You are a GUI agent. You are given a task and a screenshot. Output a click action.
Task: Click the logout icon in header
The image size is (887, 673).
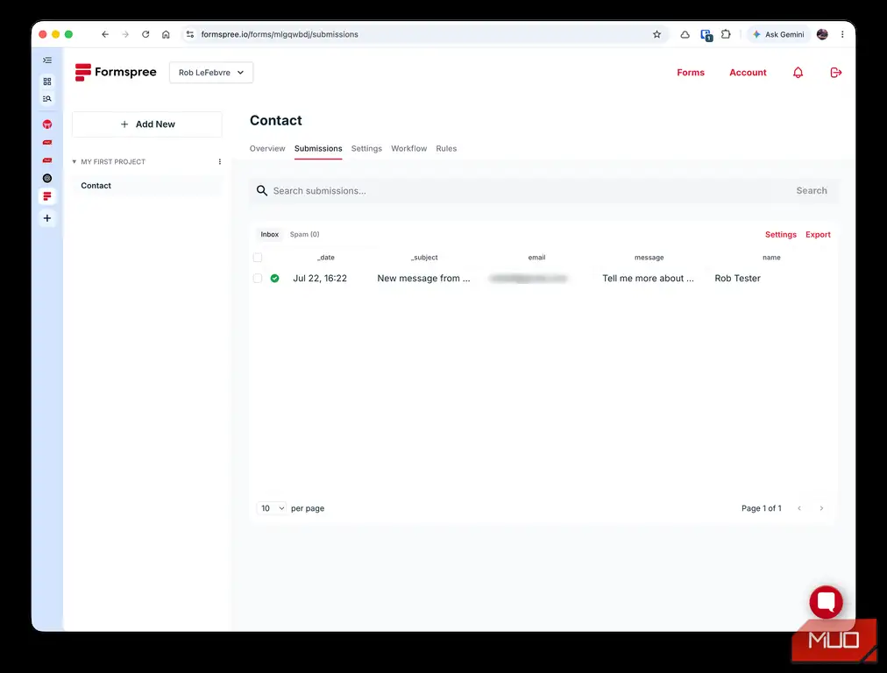click(x=835, y=73)
